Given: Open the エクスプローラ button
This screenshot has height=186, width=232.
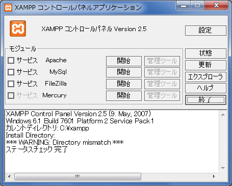Looking at the screenshot, I should 205,77.
